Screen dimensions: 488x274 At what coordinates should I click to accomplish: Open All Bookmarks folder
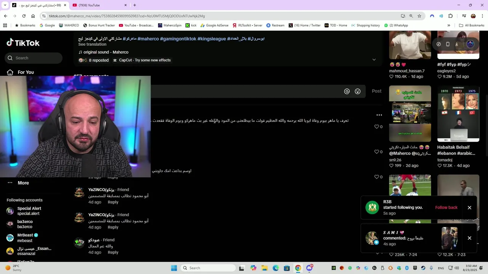click(472, 25)
